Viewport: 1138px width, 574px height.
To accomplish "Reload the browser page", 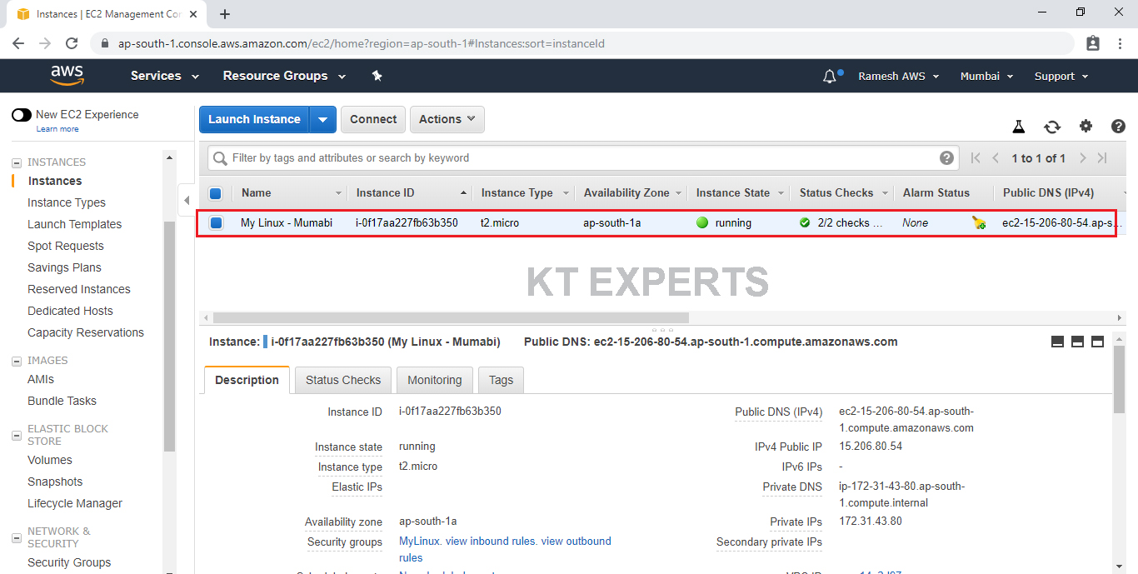I will pyautogui.click(x=72, y=43).
